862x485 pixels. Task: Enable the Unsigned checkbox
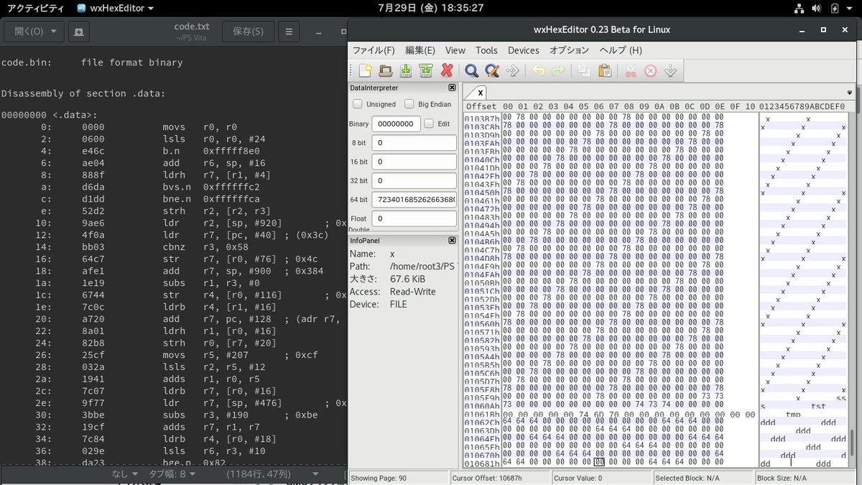358,104
